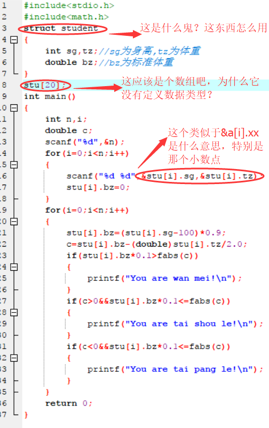Image resolution: width=269 pixels, height=428 pixels.
Task: Click the 'if(stu[i].bz*0.1>fabs(c))' condition
Action: [132, 256]
